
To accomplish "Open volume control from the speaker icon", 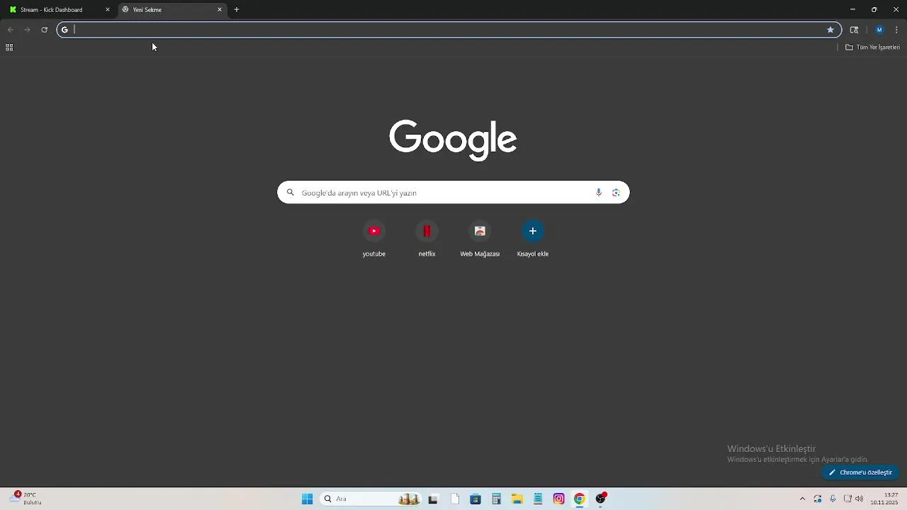I will point(860,499).
